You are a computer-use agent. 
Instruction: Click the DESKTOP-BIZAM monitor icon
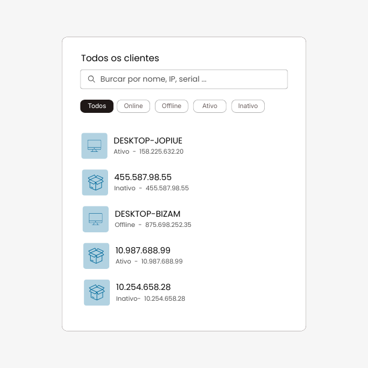coord(95,219)
